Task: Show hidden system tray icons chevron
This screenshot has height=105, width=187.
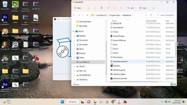Action: coord(162,102)
